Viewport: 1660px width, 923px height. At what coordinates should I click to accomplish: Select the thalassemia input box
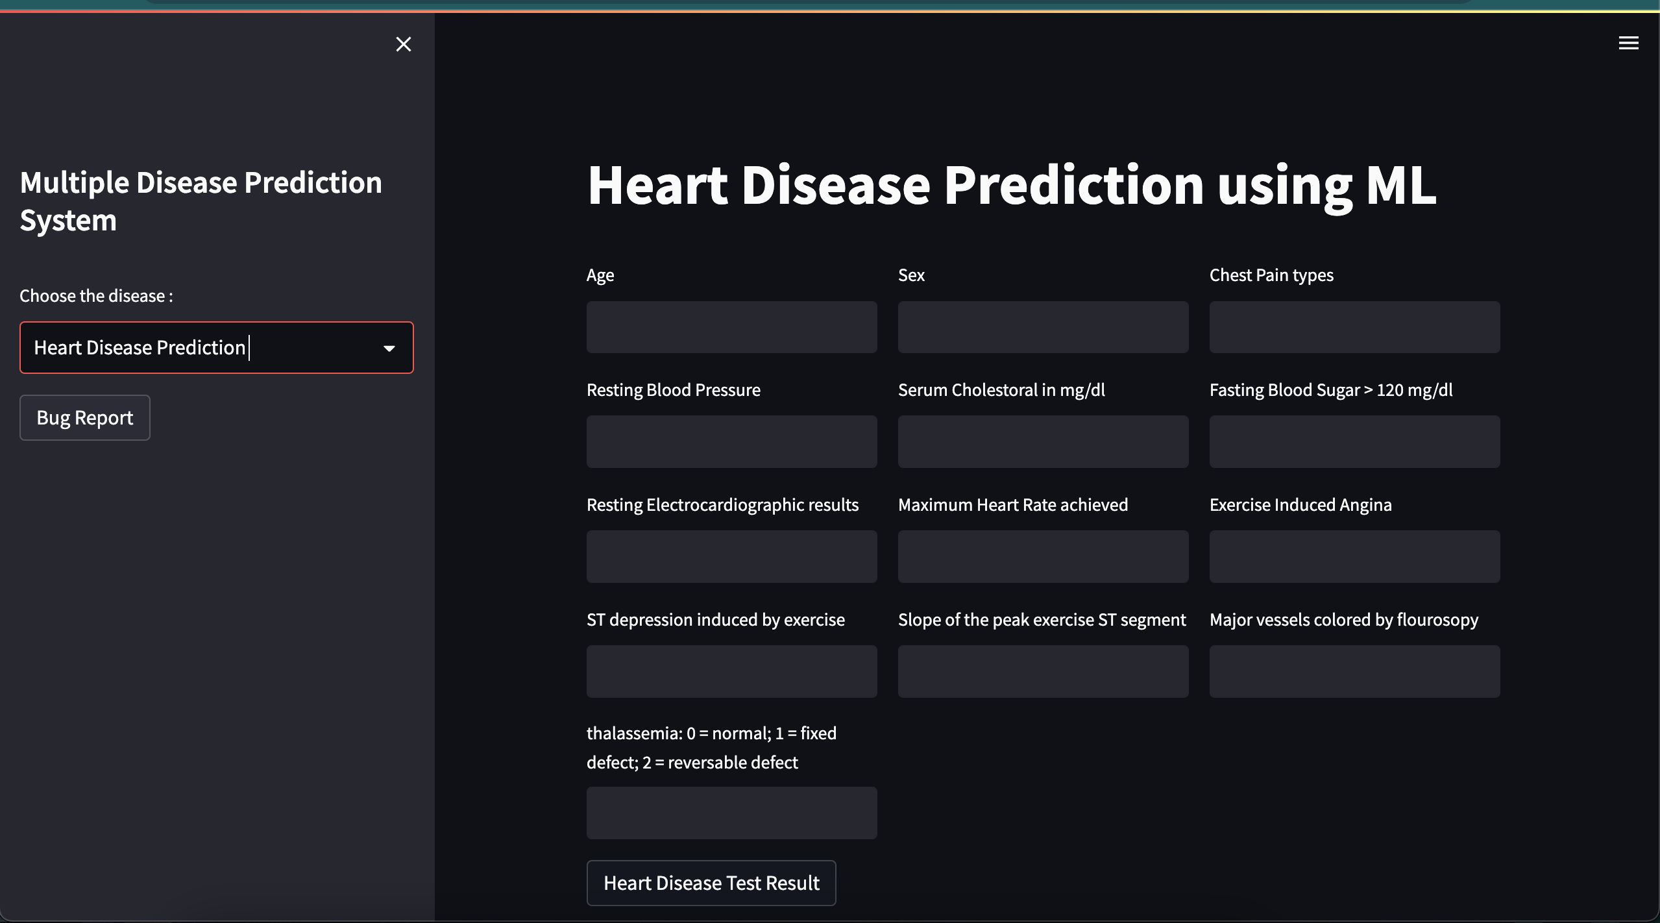(731, 812)
